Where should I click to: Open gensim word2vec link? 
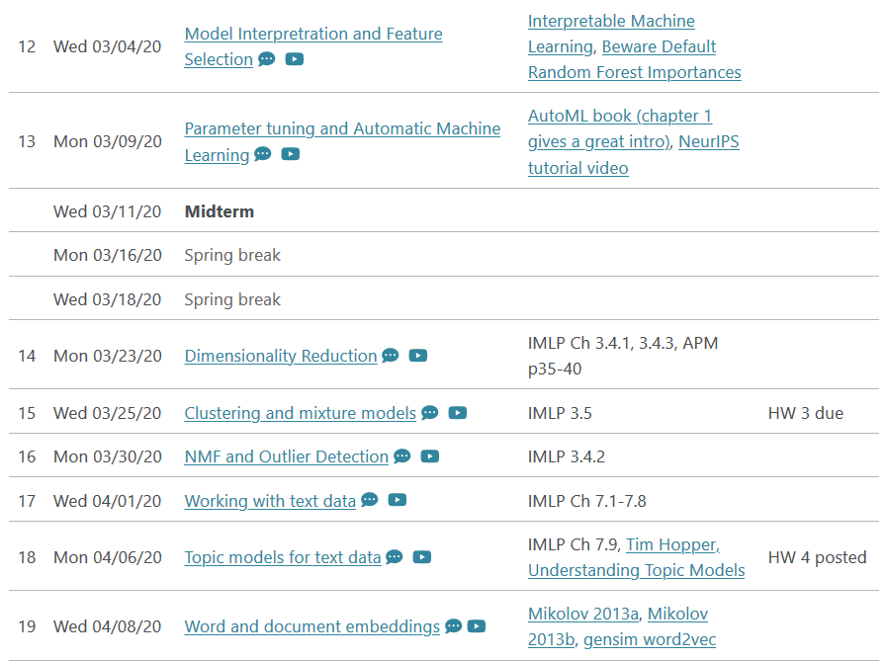click(650, 639)
